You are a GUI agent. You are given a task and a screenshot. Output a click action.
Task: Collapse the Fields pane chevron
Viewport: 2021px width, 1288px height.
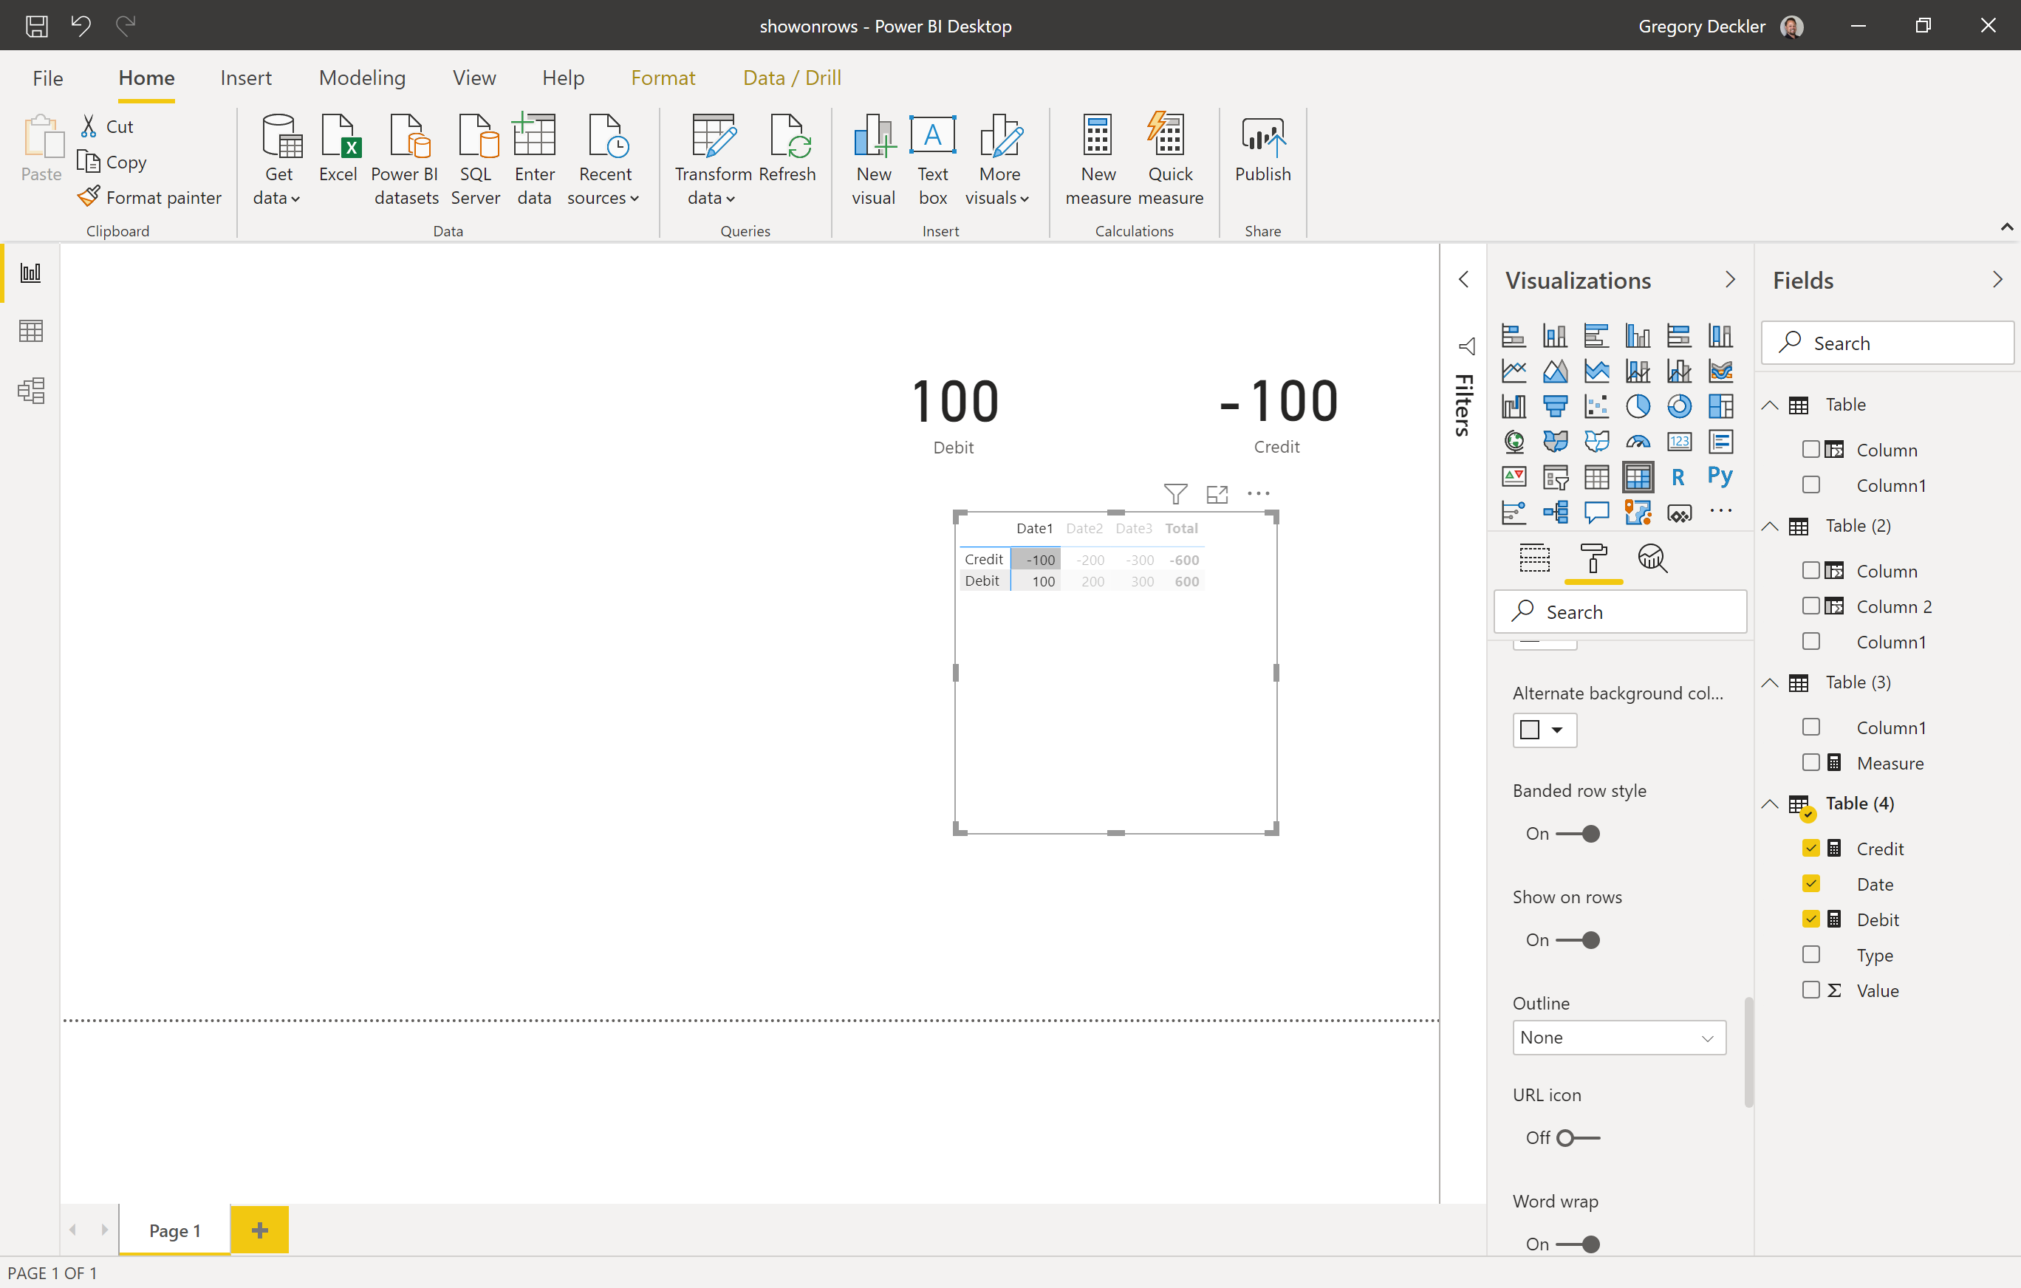1997,280
